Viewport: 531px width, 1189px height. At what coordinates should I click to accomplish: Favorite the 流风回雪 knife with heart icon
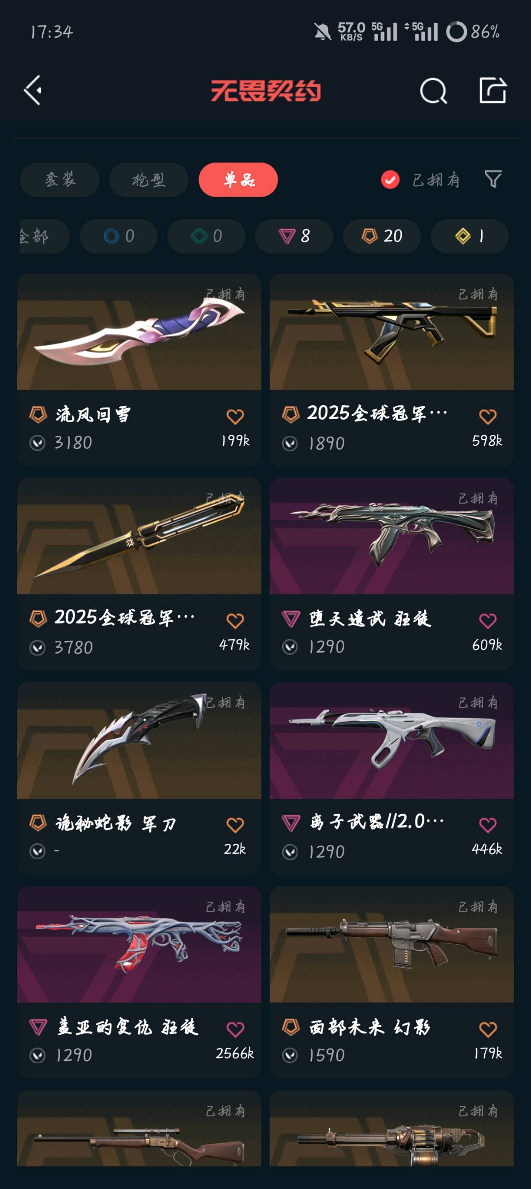coord(235,417)
